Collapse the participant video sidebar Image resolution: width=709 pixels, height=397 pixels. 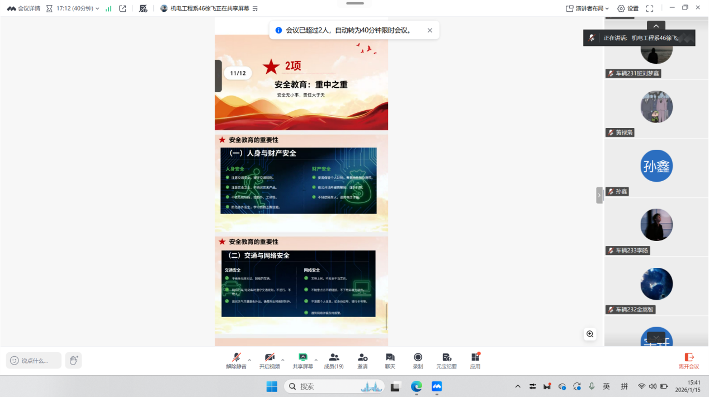[x=599, y=195]
